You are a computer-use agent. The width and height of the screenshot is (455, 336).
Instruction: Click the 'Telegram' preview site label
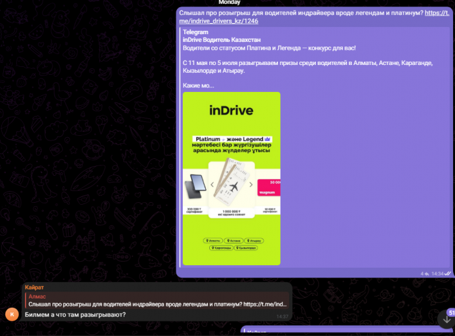[x=195, y=32]
